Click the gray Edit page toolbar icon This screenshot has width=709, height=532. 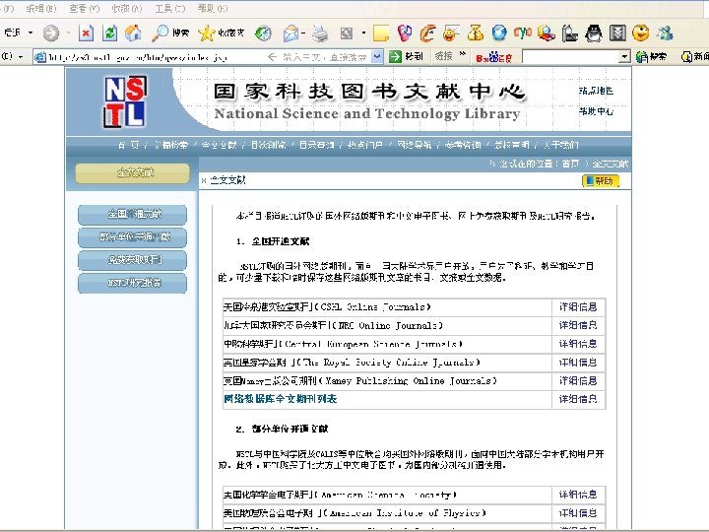point(347,33)
